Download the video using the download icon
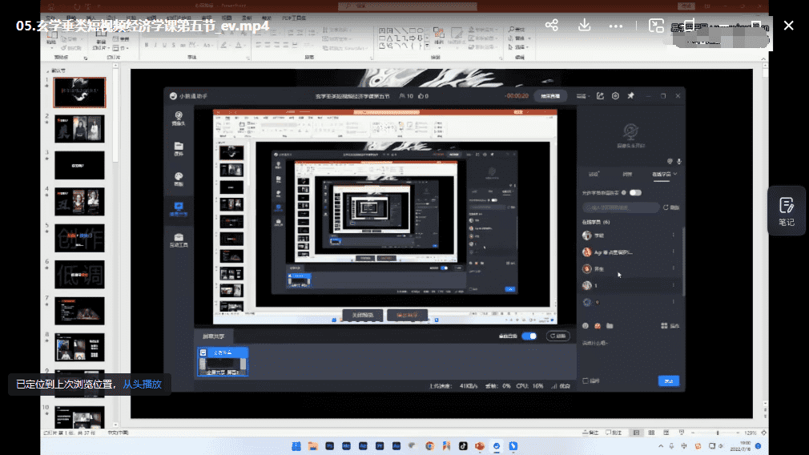Screen dimensions: 809x455 click(584, 26)
